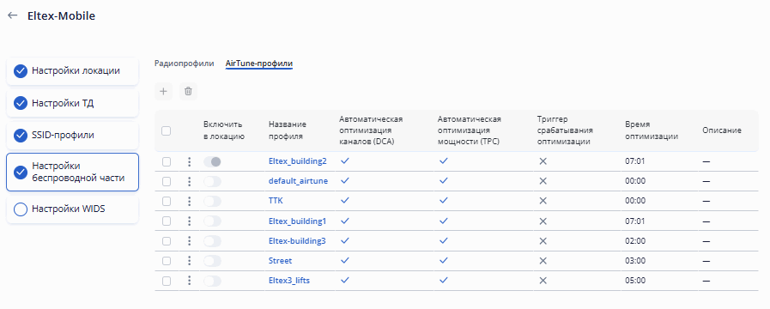Click the 03:00 time in Street row
Image resolution: width=770 pixels, height=309 pixels.
(x=635, y=261)
